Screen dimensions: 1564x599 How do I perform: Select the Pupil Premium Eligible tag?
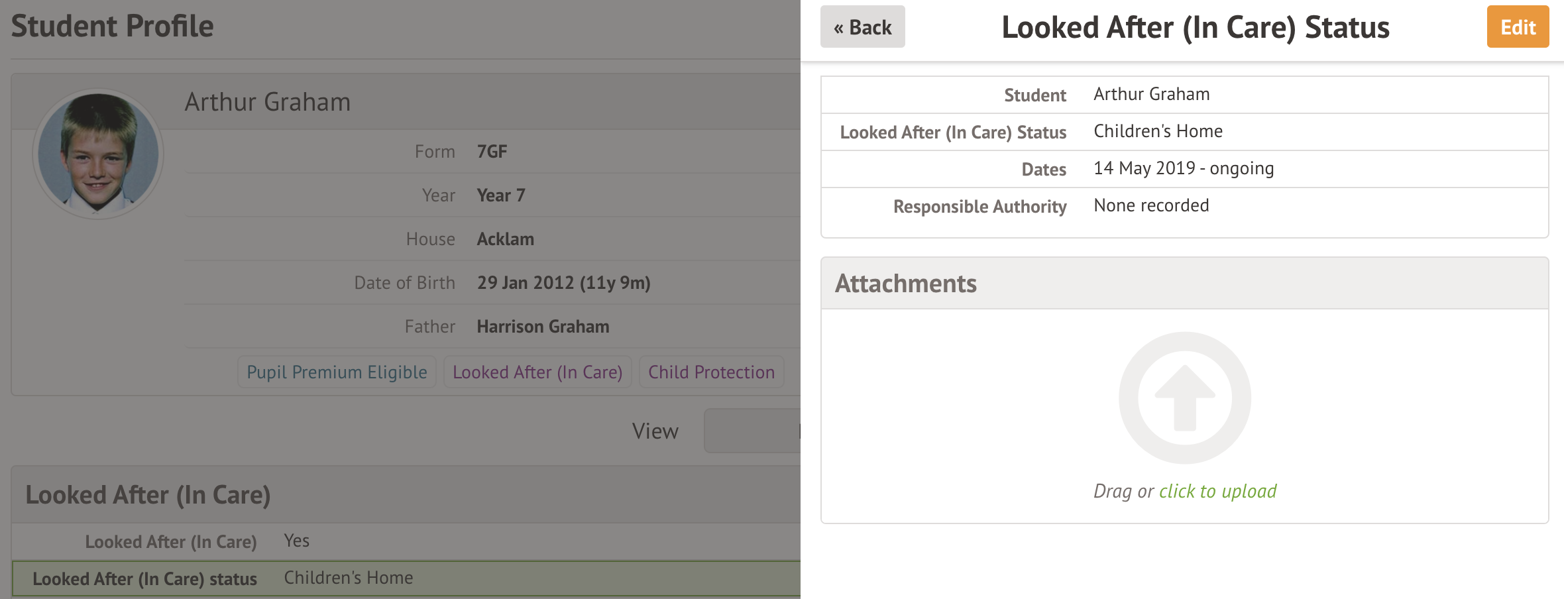pos(337,372)
